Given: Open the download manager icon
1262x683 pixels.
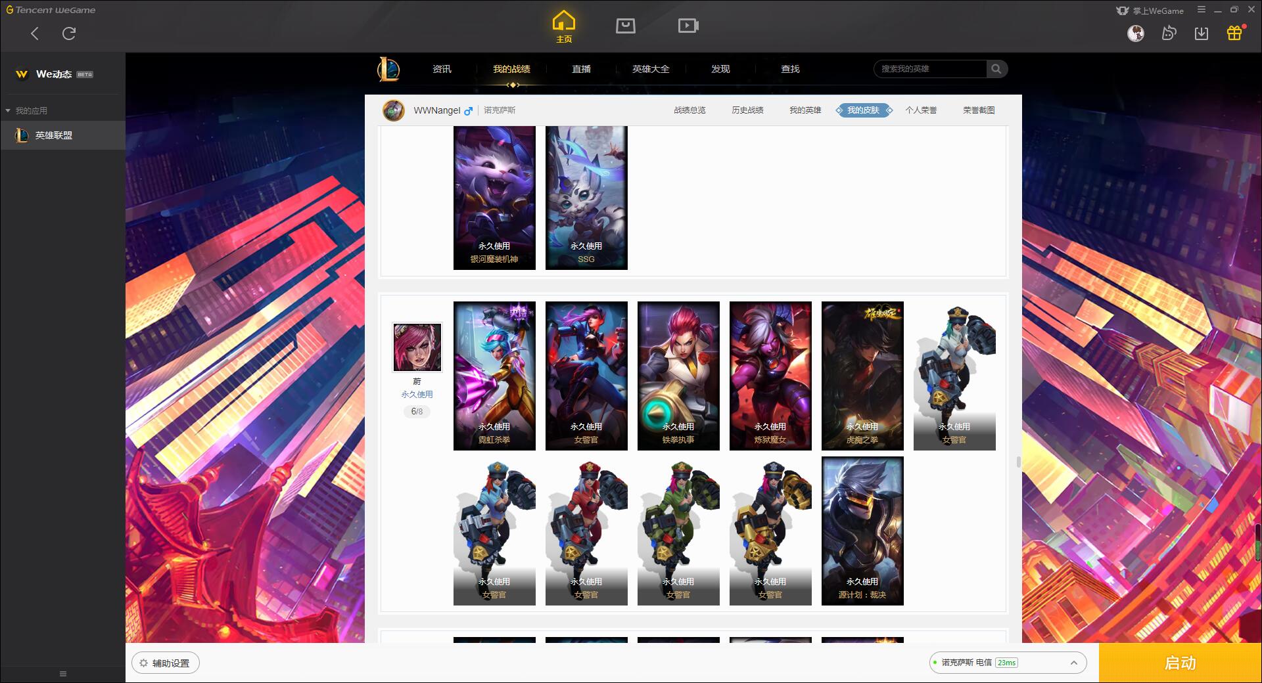Looking at the screenshot, I should click(x=1201, y=33).
